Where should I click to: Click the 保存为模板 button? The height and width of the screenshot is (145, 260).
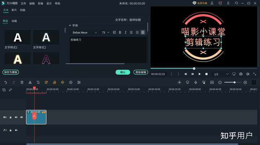click(x=10, y=72)
